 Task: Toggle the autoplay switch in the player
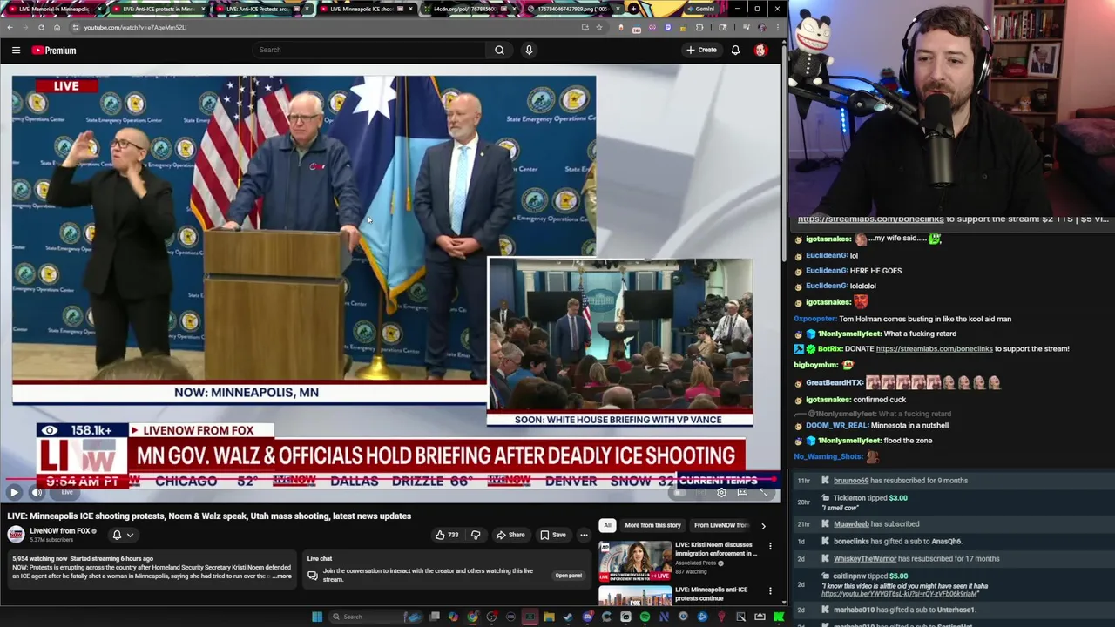tap(679, 493)
